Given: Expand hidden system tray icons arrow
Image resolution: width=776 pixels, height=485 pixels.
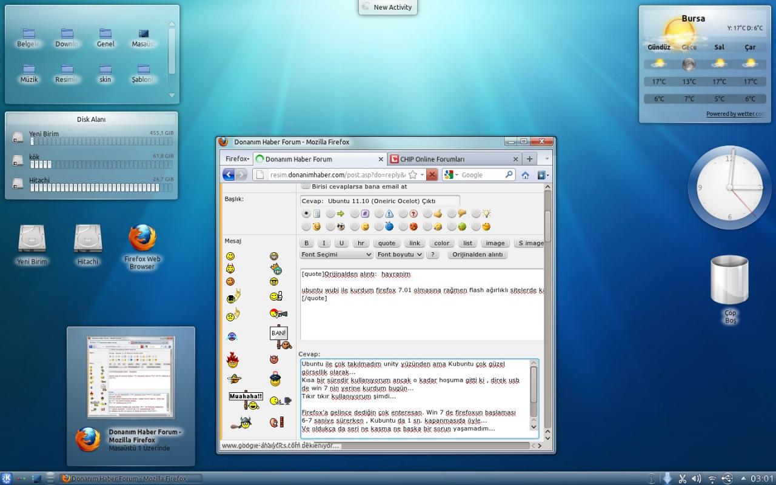Looking at the screenshot, I should pyautogui.click(x=743, y=478).
